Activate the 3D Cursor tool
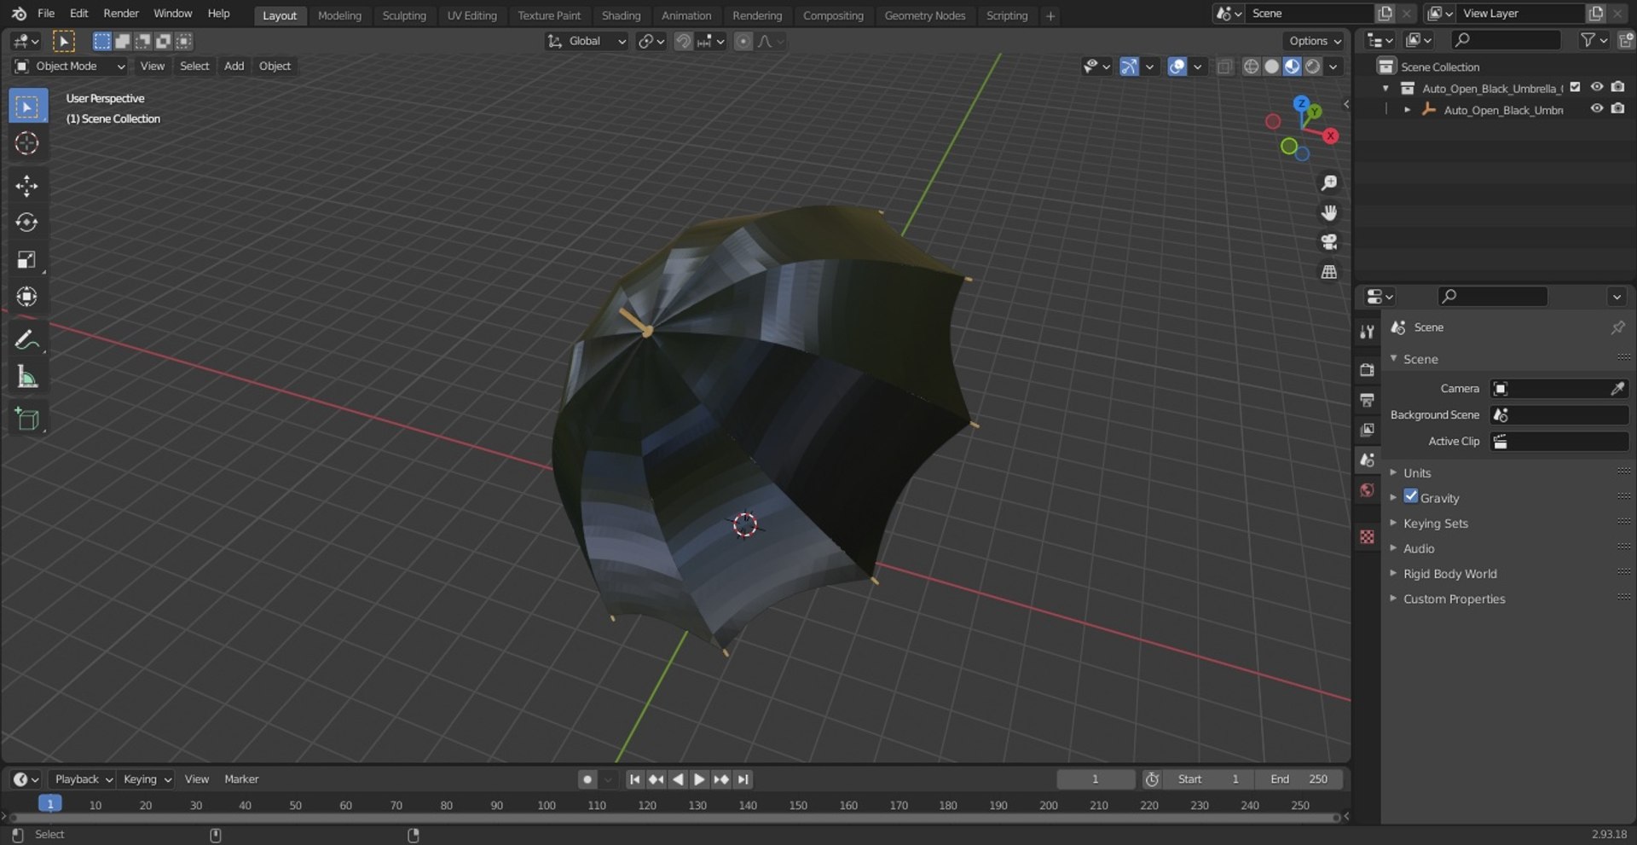Screen dimensions: 1637x845 27,143
